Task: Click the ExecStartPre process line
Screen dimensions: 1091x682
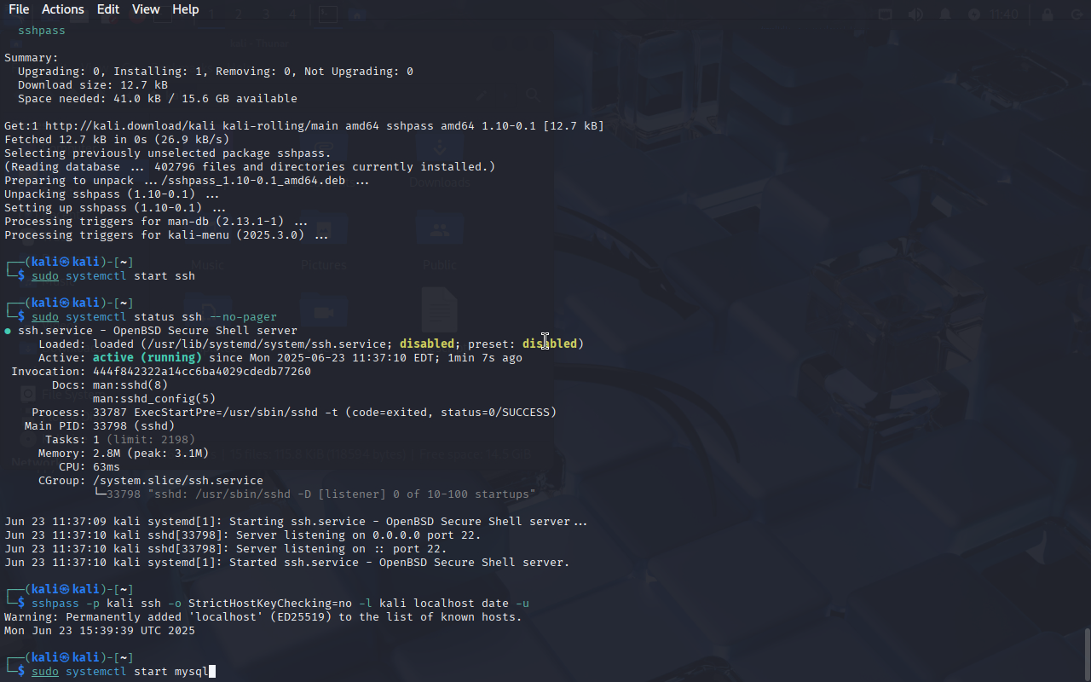Action: click(294, 413)
